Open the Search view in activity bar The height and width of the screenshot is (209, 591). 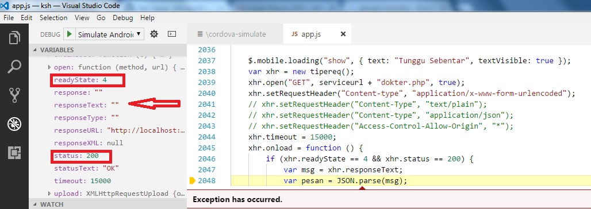[15, 66]
